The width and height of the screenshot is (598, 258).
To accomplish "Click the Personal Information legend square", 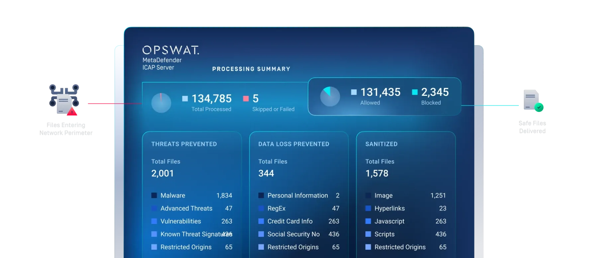I will [261, 195].
